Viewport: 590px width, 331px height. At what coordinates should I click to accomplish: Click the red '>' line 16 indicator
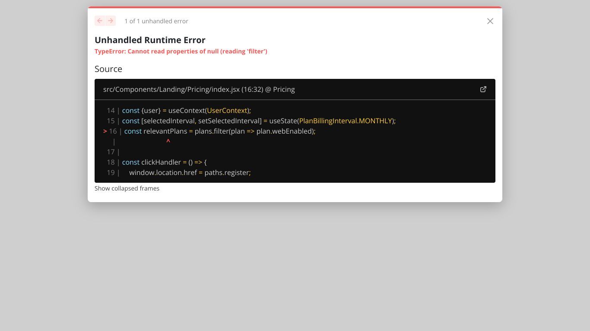(105, 131)
